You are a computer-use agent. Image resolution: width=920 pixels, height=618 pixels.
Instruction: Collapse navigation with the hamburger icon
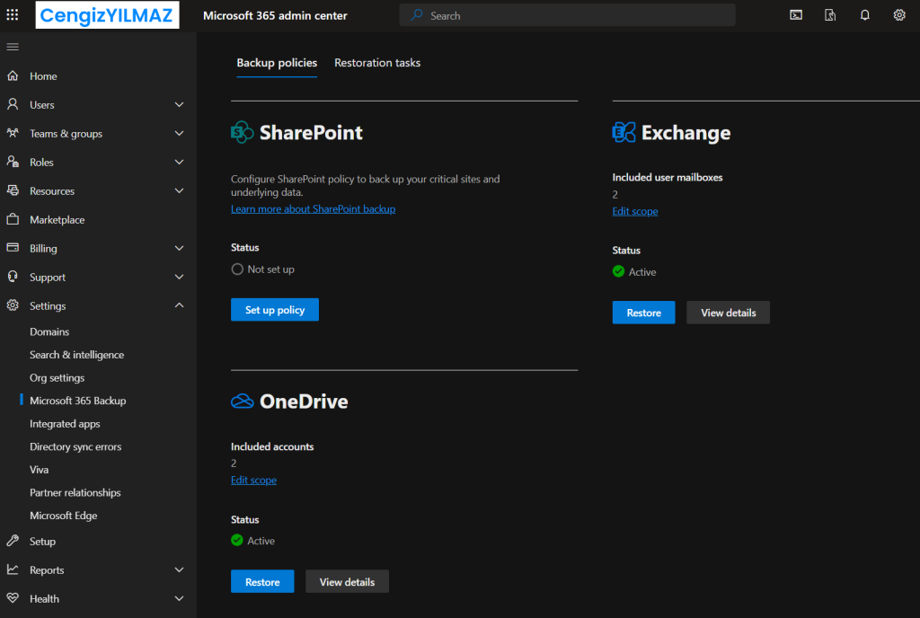[x=13, y=47]
